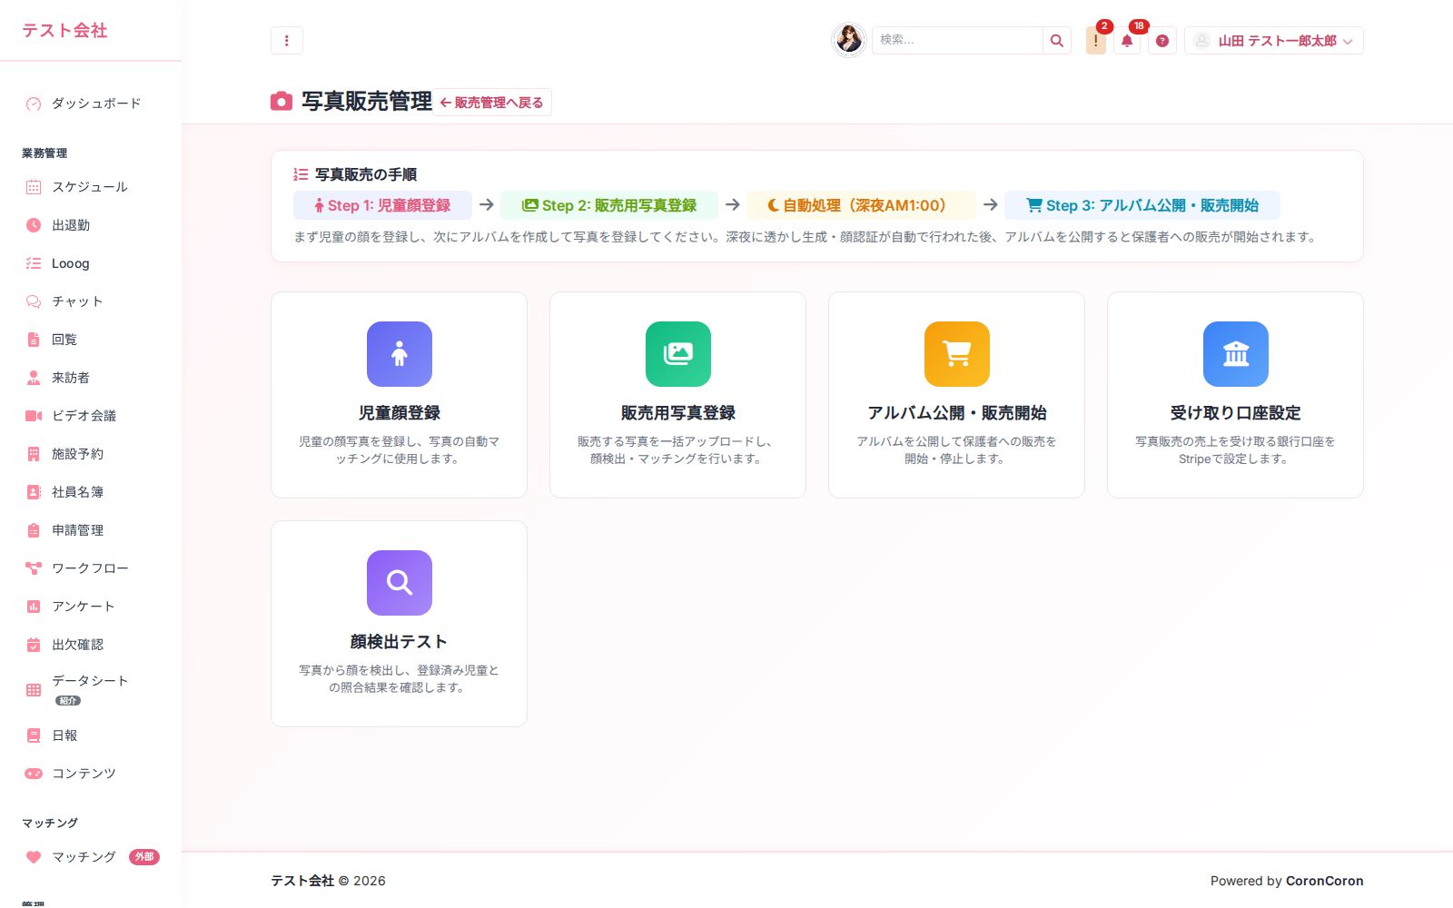Click the CoronCoron footer text
Image resolution: width=1453 pixels, height=908 pixels.
[1324, 881]
